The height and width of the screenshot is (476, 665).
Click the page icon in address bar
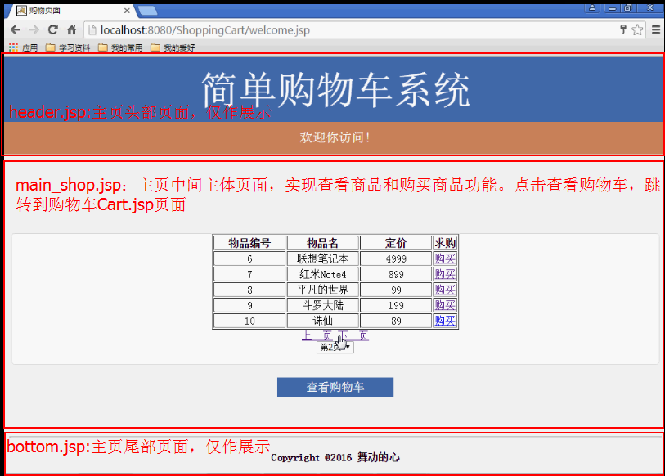tap(92, 30)
